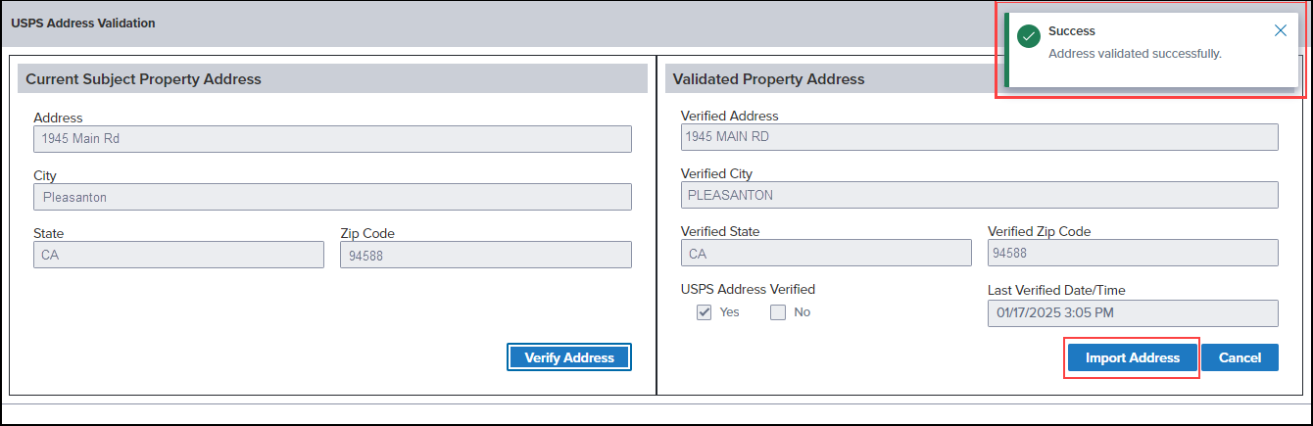Click the Address validated successfully message
The height and width of the screenshot is (426, 1313).
(1135, 53)
